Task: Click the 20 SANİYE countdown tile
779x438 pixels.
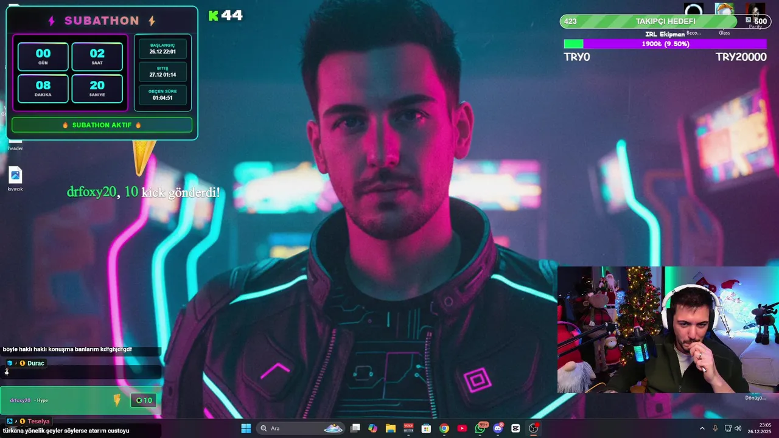Action: (x=97, y=89)
